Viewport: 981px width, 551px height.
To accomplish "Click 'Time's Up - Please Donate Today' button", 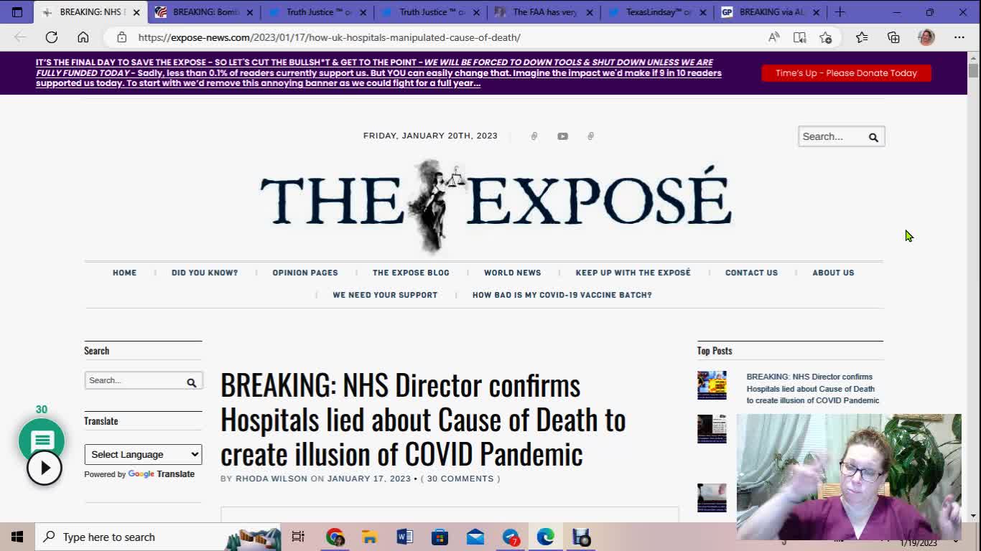I will (846, 72).
